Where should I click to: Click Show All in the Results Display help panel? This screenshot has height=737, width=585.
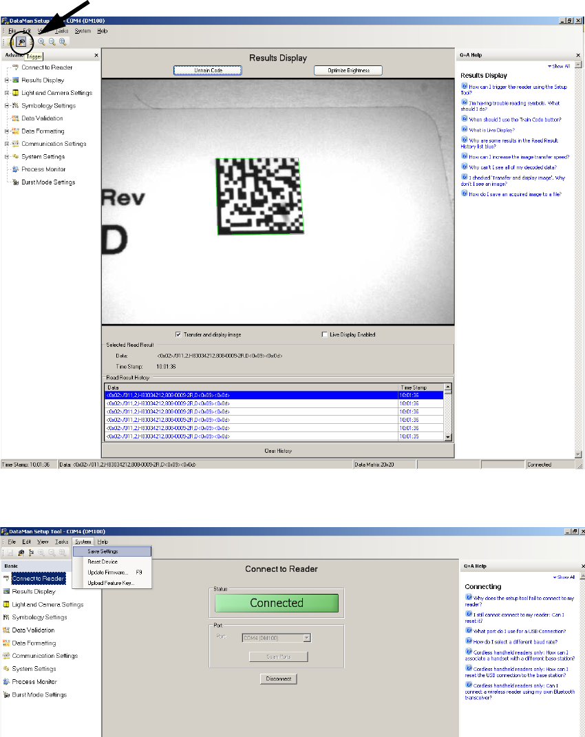[x=559, y=66]
